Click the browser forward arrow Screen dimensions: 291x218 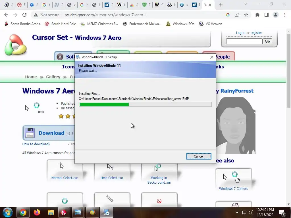pos(15,15)
